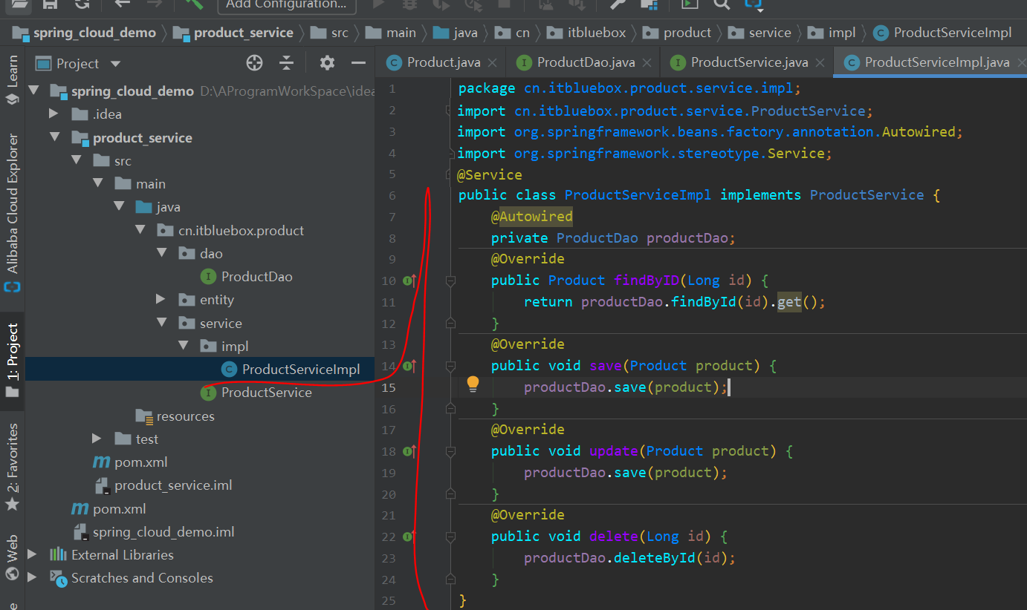Click ProductServiceImpl breadcrumb in navigation bar
This screenshot has width=1027, height=610.
942,33
